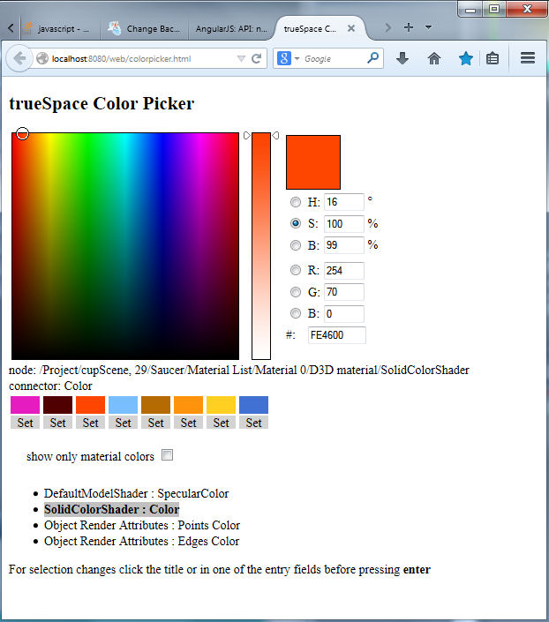Open the downloads arrow icon
This screenshot has height=622, width=549.
[x=402, y=59]
